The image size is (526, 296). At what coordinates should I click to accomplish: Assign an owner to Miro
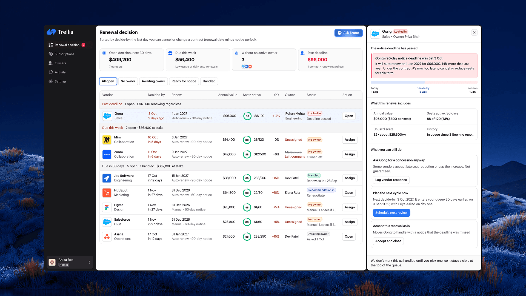pos(350,140)
